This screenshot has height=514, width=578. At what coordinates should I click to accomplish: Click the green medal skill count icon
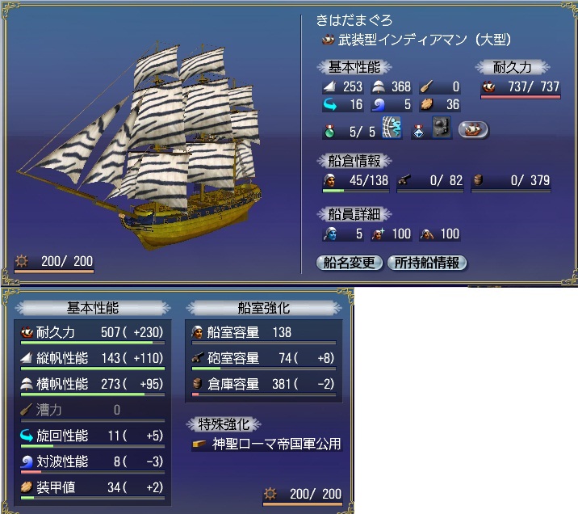click(x=329, y=131)
